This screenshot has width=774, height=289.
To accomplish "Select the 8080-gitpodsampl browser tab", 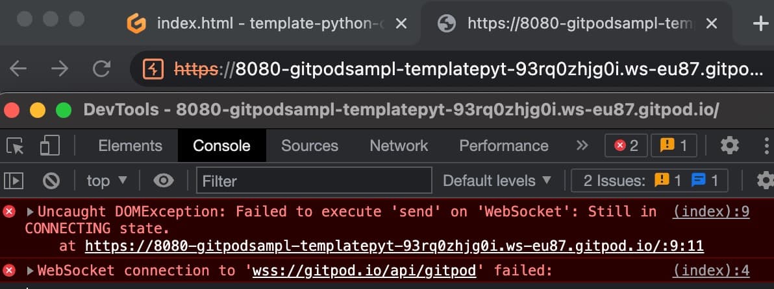I will coord(577,23).
